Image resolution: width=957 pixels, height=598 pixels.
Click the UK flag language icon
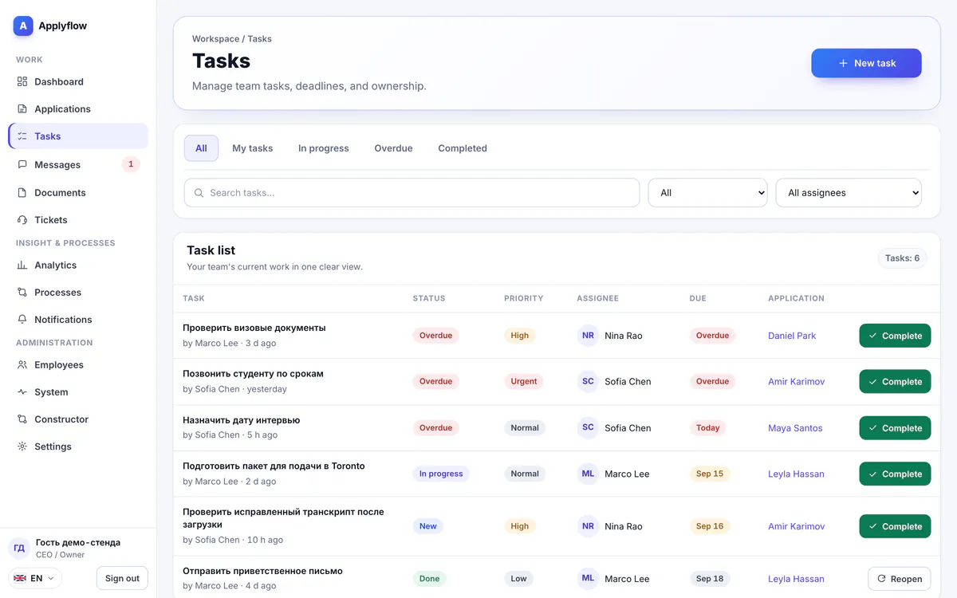coord(20,578)
